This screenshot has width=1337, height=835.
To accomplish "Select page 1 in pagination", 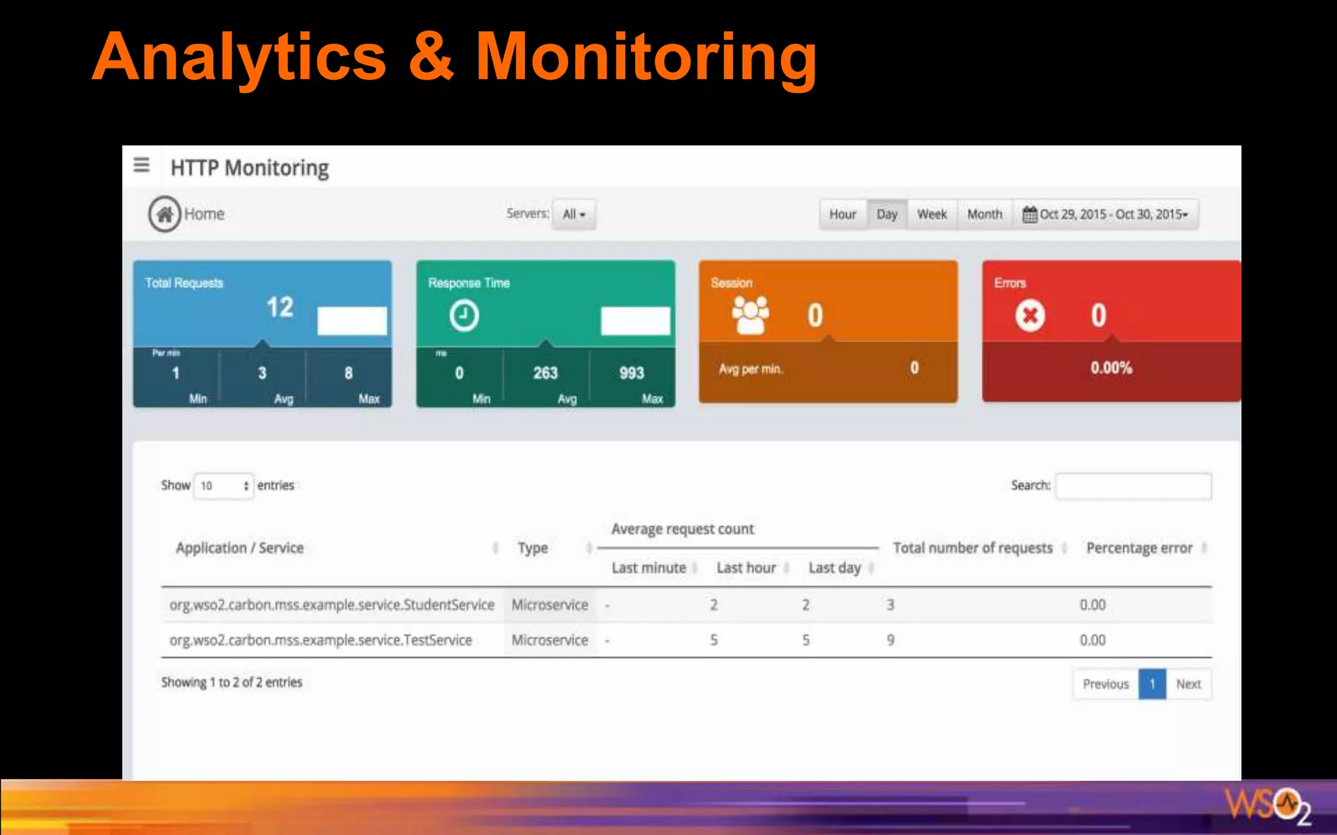I will coord(1152,684).
